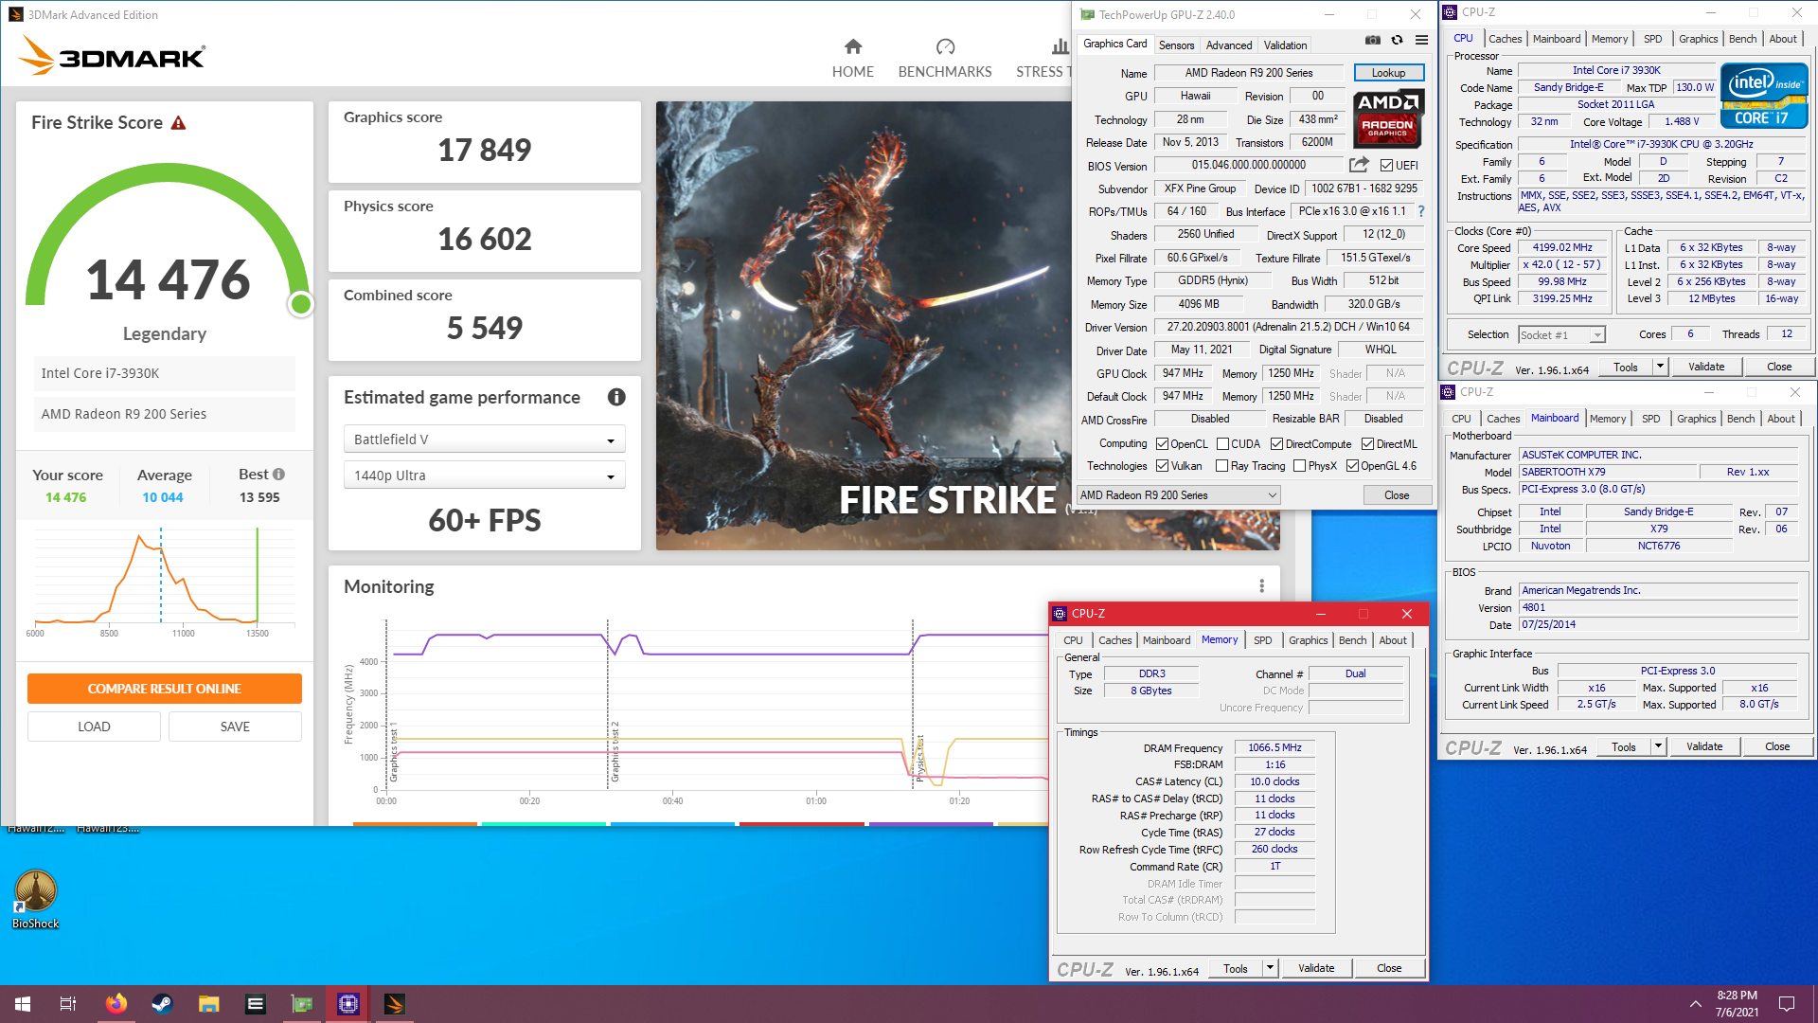Expand Tools dropdown arrow in CPU-Z Mainboard window
Image resolution: width=1818 pixels, height=1023 pixels.
1658,746
